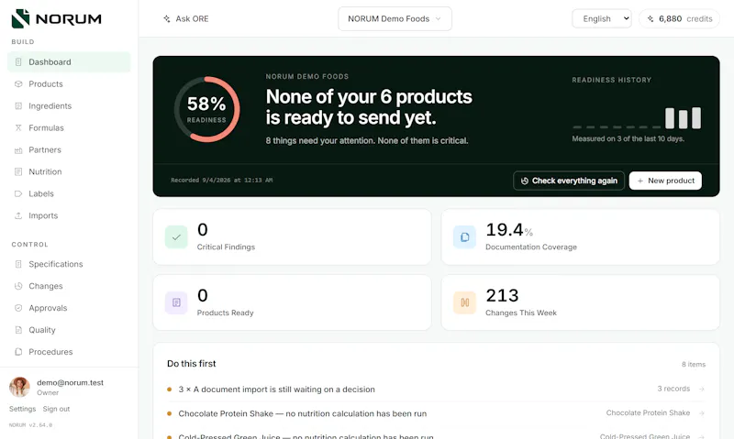Click the 8 items count label
Image resolution: width=734 pixels, height=439 pixels.
tap(694, 364)
